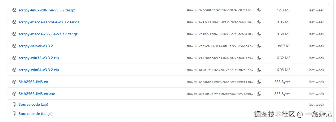Screen dimensions: 336x122
Task: Download scrcpy-win64-v3.3.2.zip
Action: point(39,70)
